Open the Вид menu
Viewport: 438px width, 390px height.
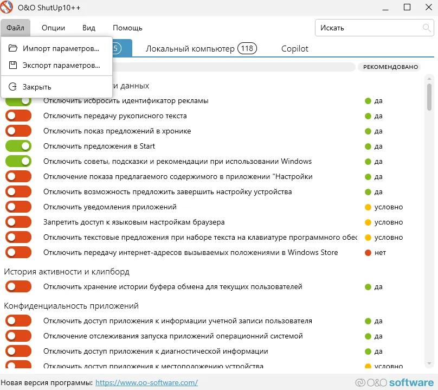[x=89, y=28]
